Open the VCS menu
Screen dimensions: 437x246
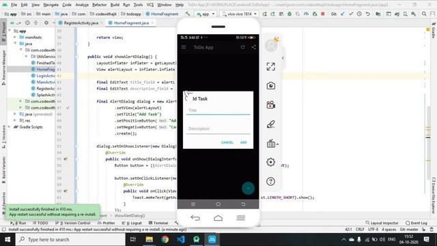pyautogui.click(x=150, y=5)
